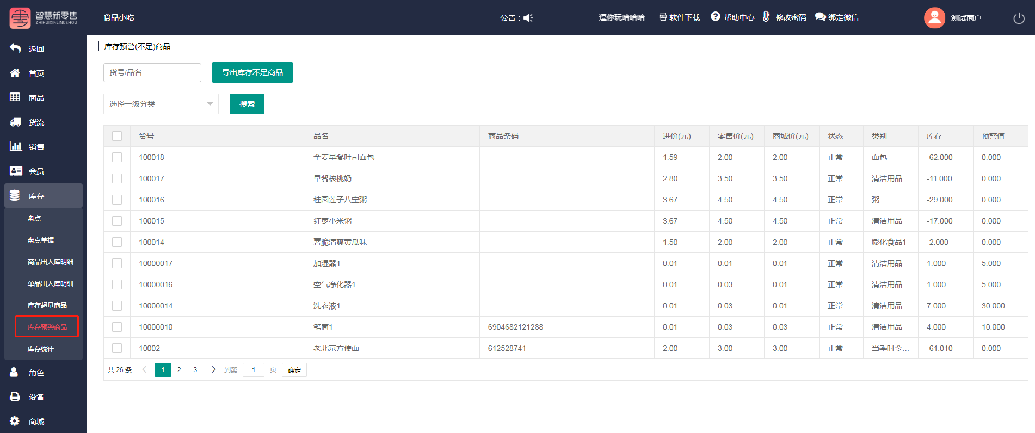This screenshot has height=433, width=1035.
Task: Check the row for item 10000014
Action: coord(117,306)
